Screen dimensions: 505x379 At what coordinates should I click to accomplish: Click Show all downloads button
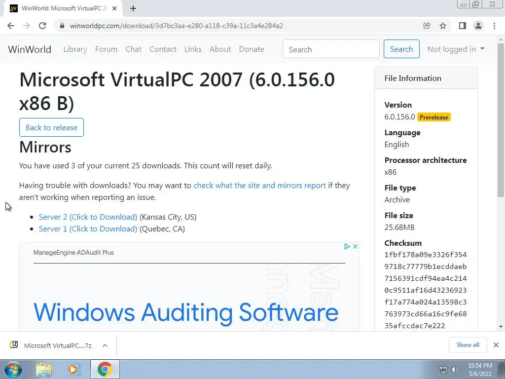click(468, 345)
